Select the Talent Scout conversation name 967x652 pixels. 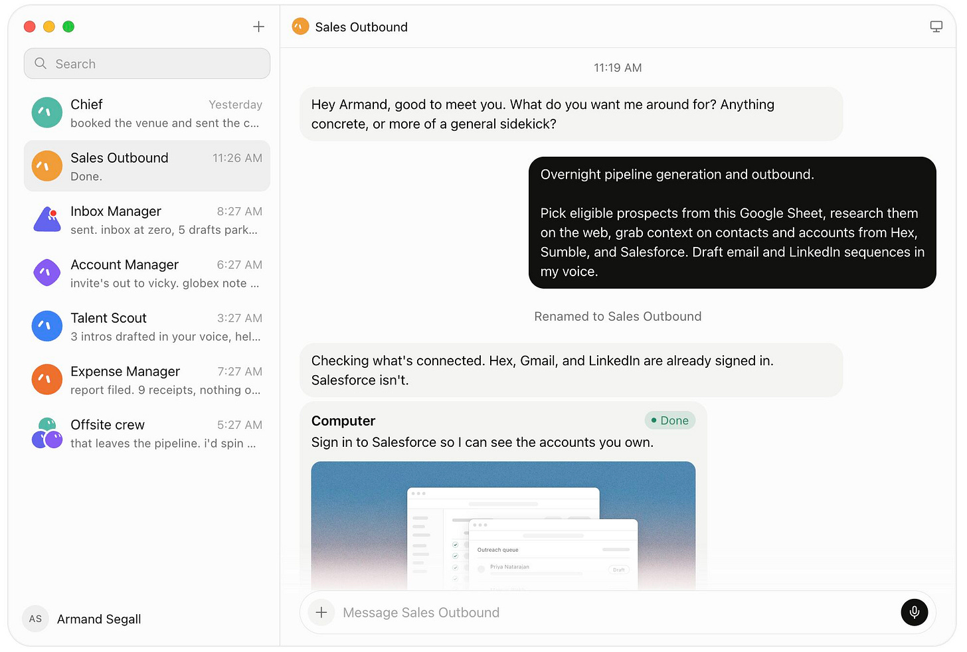(x=109, y=318)
